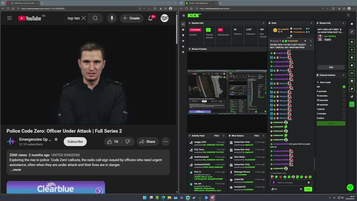
Task: Select 5 seconds slow mode option
Action: coord(344,91)
